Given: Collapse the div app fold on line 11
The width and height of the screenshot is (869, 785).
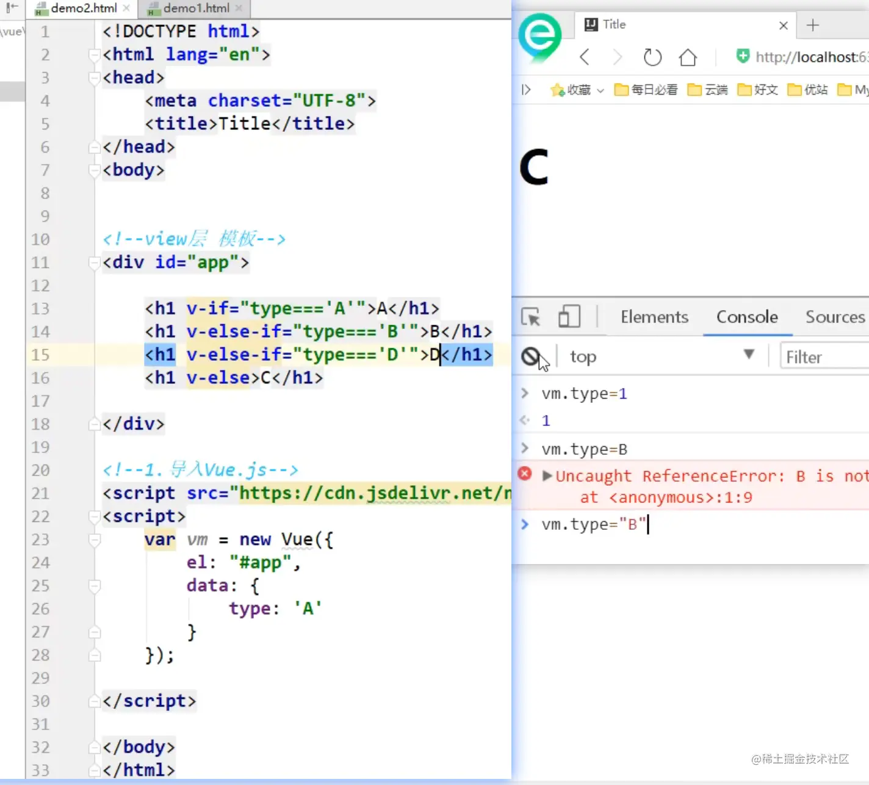Looking at the screenshot, I should click(x=95, y=263).
